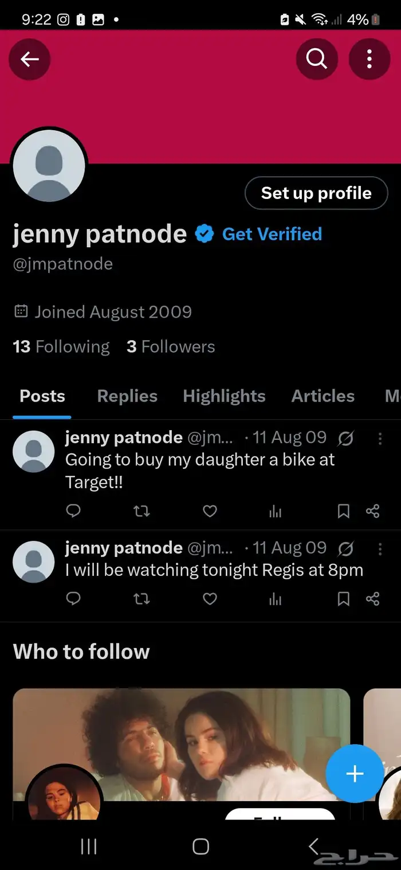Like the Regis at 8pm post
Screen dimensions: 401x870
pyautogui.click(x=210, y=599)
